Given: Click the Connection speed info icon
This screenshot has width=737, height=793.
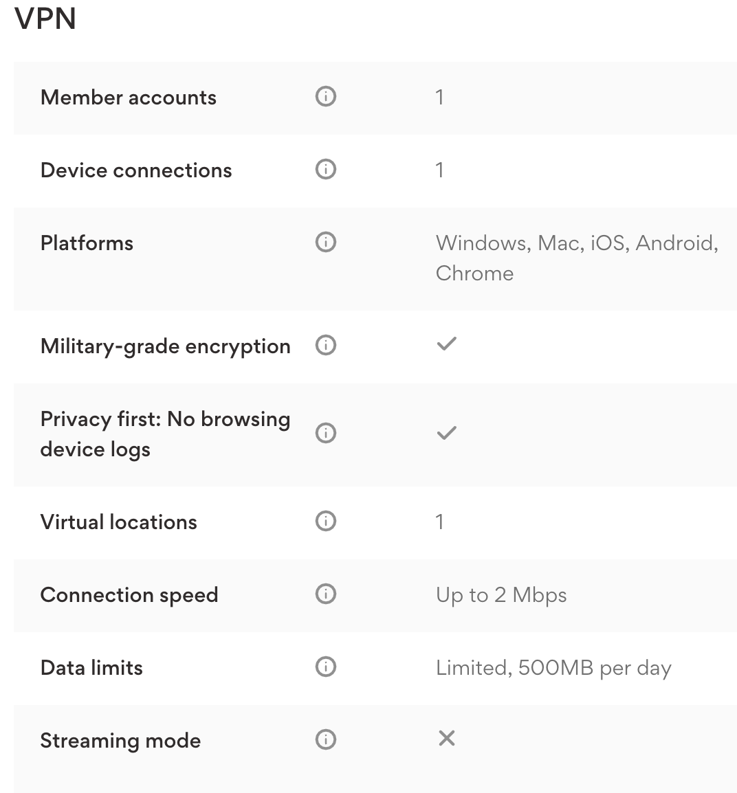Looking at the screenshot, I should (x=325, y=594).
